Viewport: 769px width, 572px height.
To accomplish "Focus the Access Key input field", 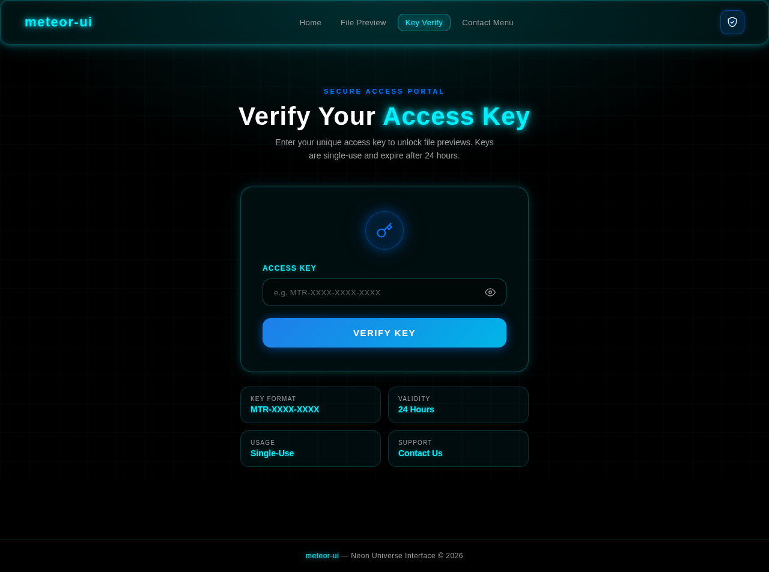I will pos(384,292).
